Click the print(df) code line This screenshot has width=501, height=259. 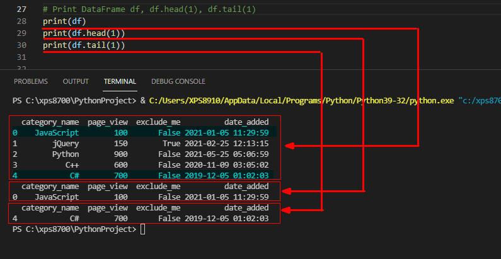[65, 21]
